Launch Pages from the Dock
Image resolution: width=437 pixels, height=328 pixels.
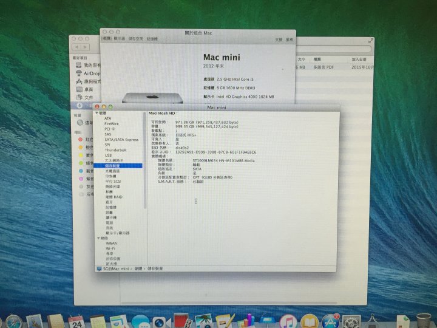pyautogui.click(x=225, y=321)
